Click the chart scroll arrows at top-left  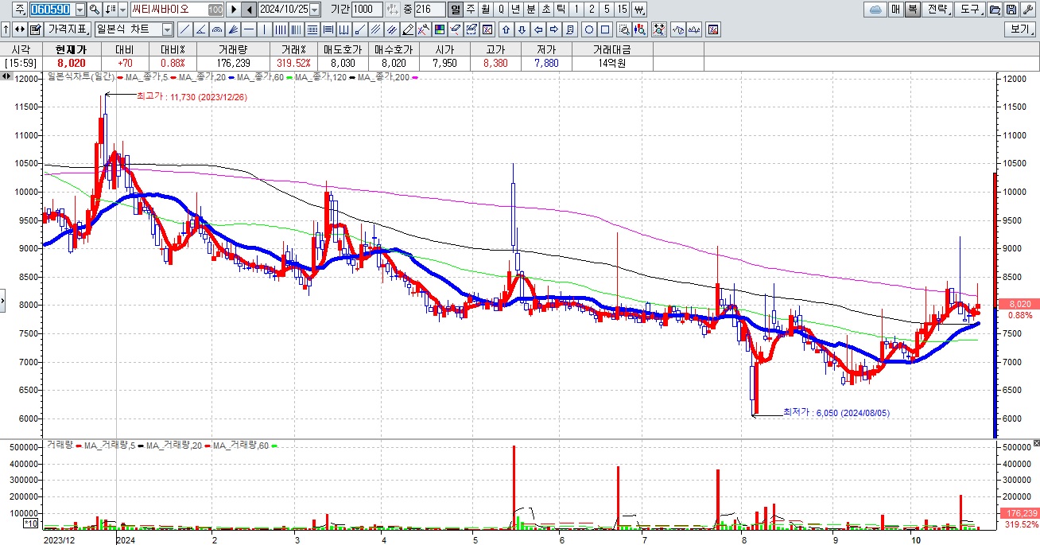[7, 76]
